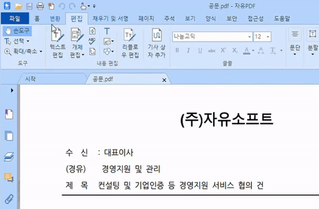Open the dropdown arrow after the text scale icon

(x=281, y=51)
